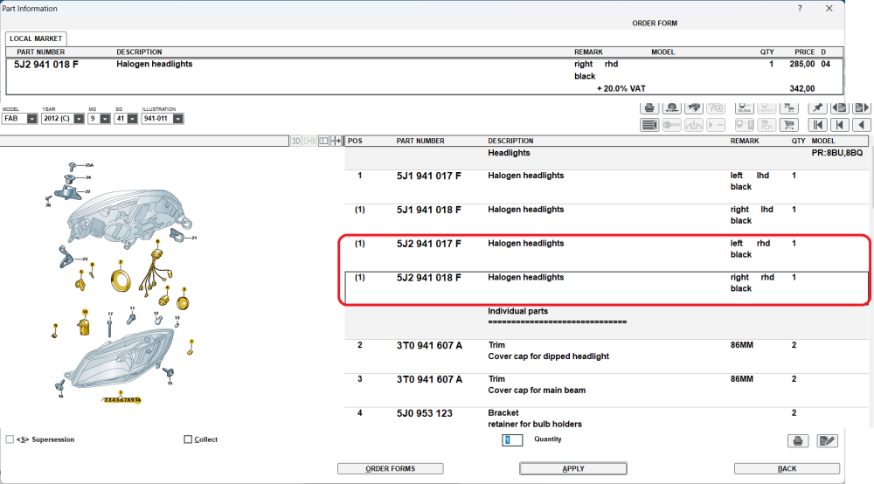Click the 285,00 price value

point(802,64)
